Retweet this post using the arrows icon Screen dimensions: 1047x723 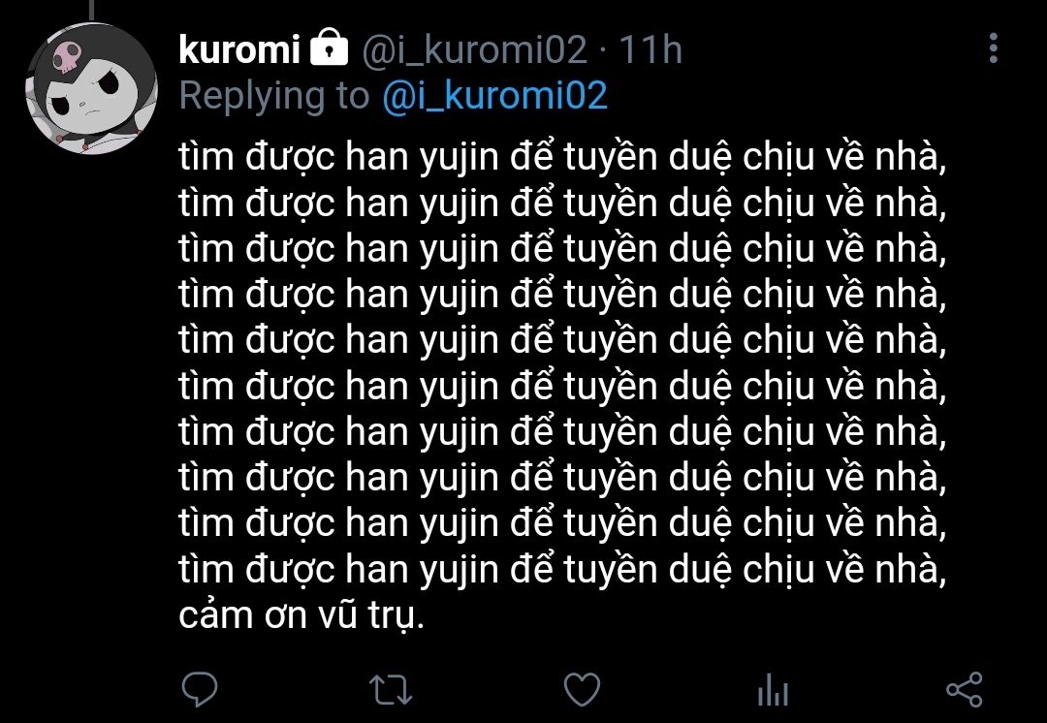coord(392,690)
